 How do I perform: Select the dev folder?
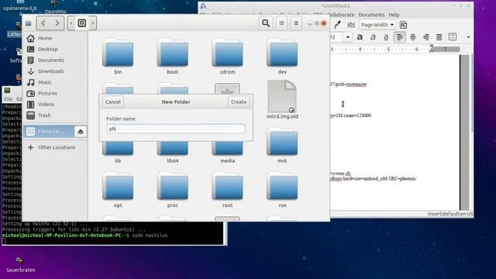coord(282,57)
